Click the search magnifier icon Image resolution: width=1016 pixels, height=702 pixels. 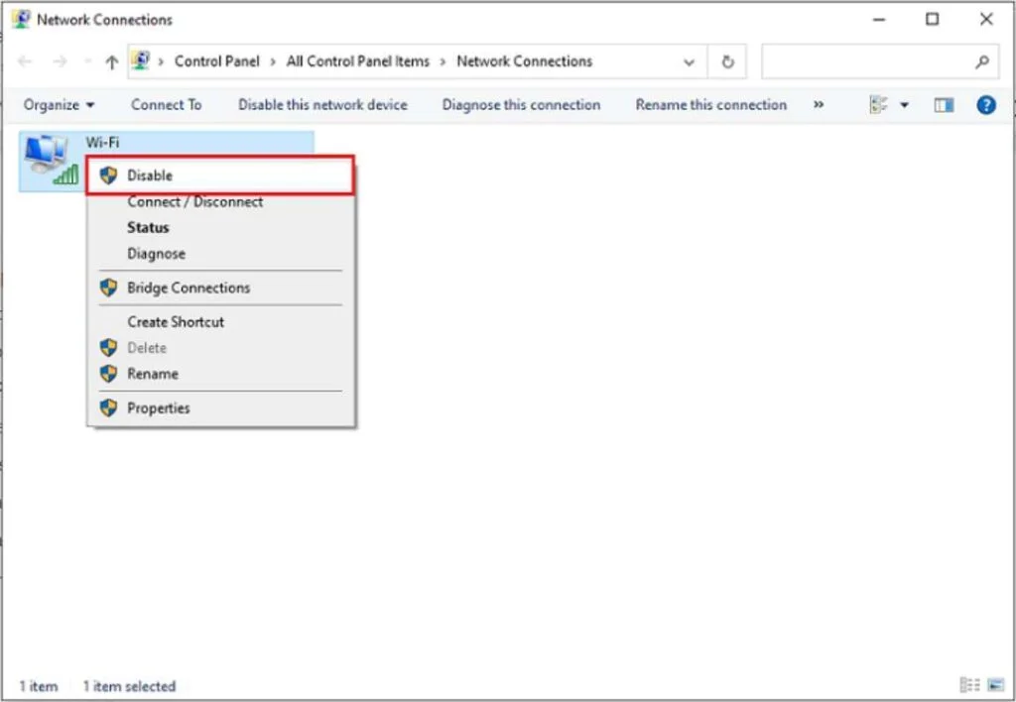pyautogui.click(x=981, y=61)
